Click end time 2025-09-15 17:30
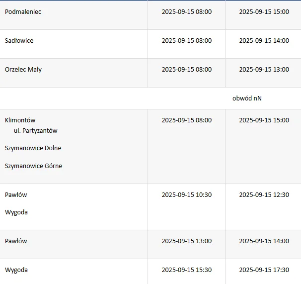This screenshot has width=301, height=284. click(x=264, y=270)
